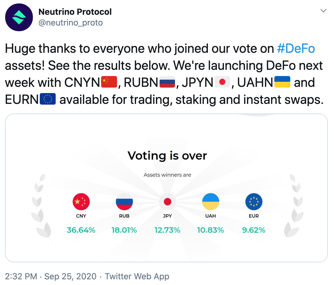The image size is (334, 285).
Task: Open the tweet options chevron menu
Action: (323, 11)
